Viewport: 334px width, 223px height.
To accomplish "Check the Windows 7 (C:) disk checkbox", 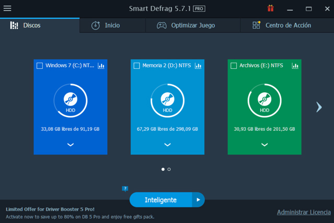I will pyautogui.click(x=40, y=66).
